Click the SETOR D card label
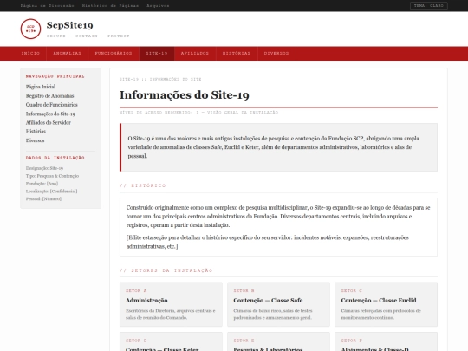Image resolution: width=468 pixels, height=351 pixels. click(x=136, y=341)
